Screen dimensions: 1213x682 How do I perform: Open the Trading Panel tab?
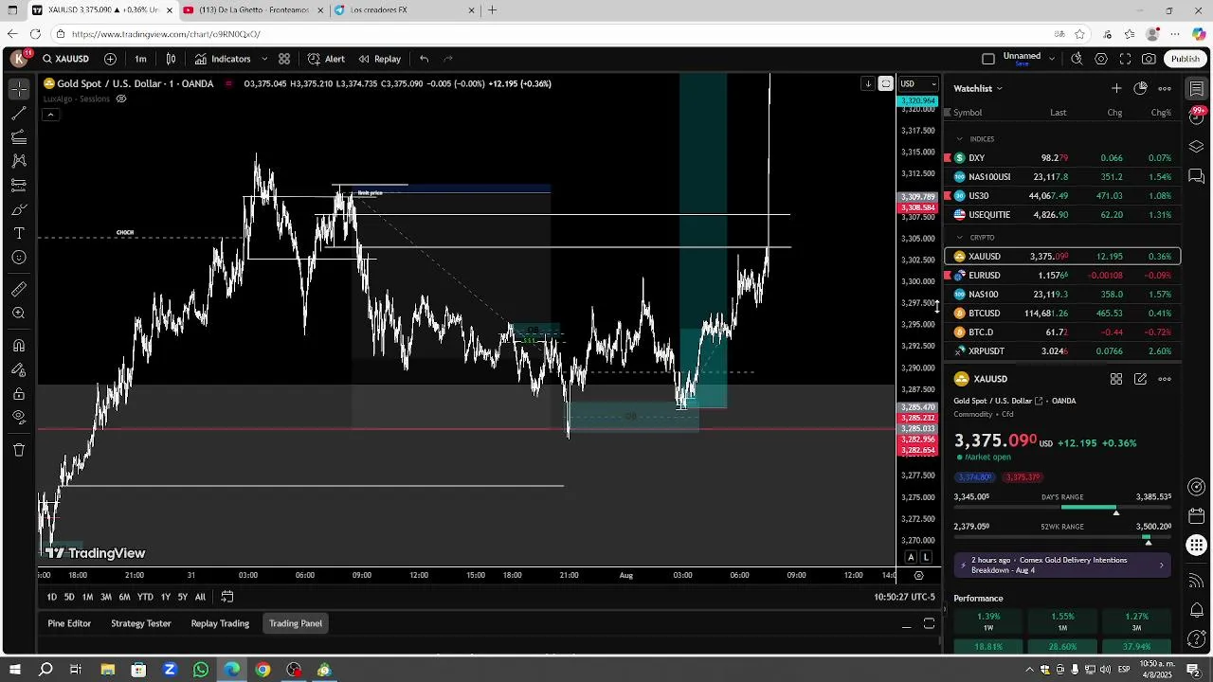[x=296, y=623]
